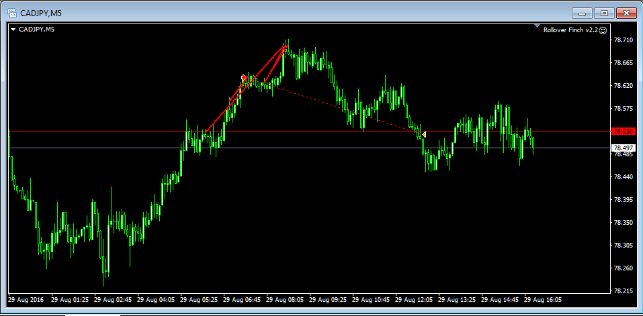Open the CADJPY,M5 dropdown triangle in chart corner
Screen dimensions: 643x316
(x=13, y=30)
